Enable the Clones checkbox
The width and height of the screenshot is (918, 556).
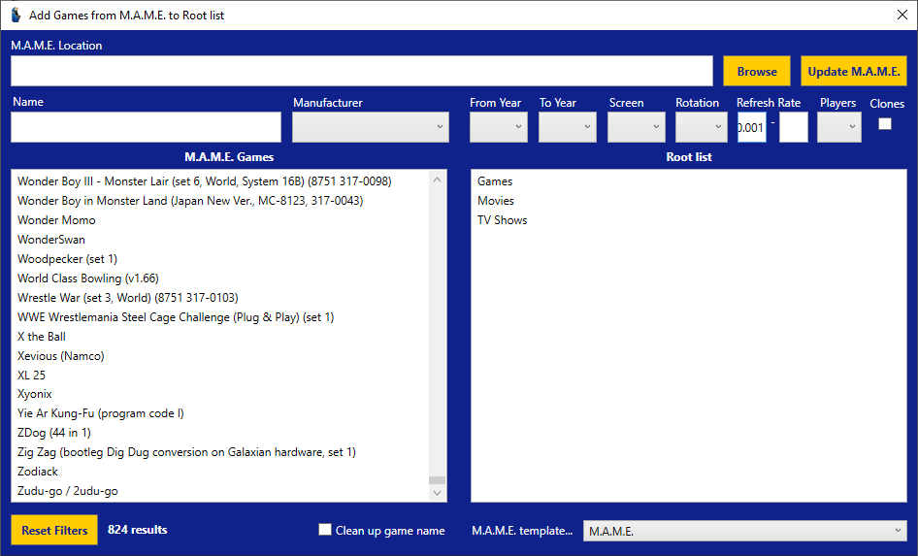click(x=885, y=123)
